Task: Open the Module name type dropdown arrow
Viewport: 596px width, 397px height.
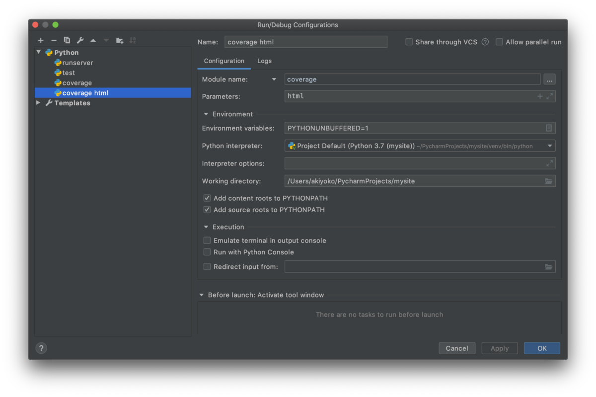Action: point(274,79)
